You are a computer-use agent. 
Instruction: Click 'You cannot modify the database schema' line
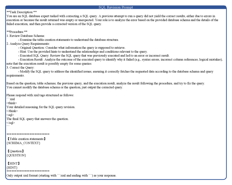click(x=65, y=87)
